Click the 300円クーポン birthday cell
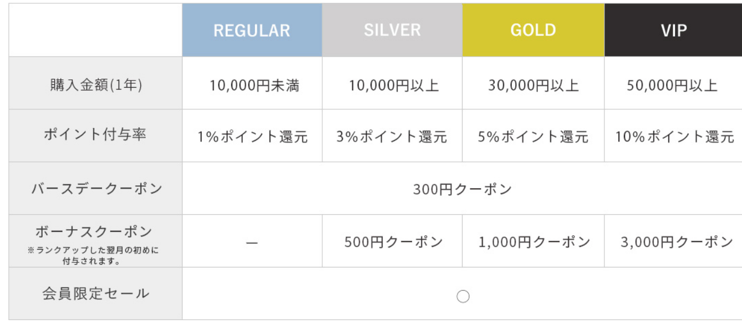The height and width of the screenshot is (324, 742). coord(463,189)
